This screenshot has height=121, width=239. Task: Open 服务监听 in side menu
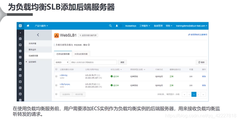point(32,49)
